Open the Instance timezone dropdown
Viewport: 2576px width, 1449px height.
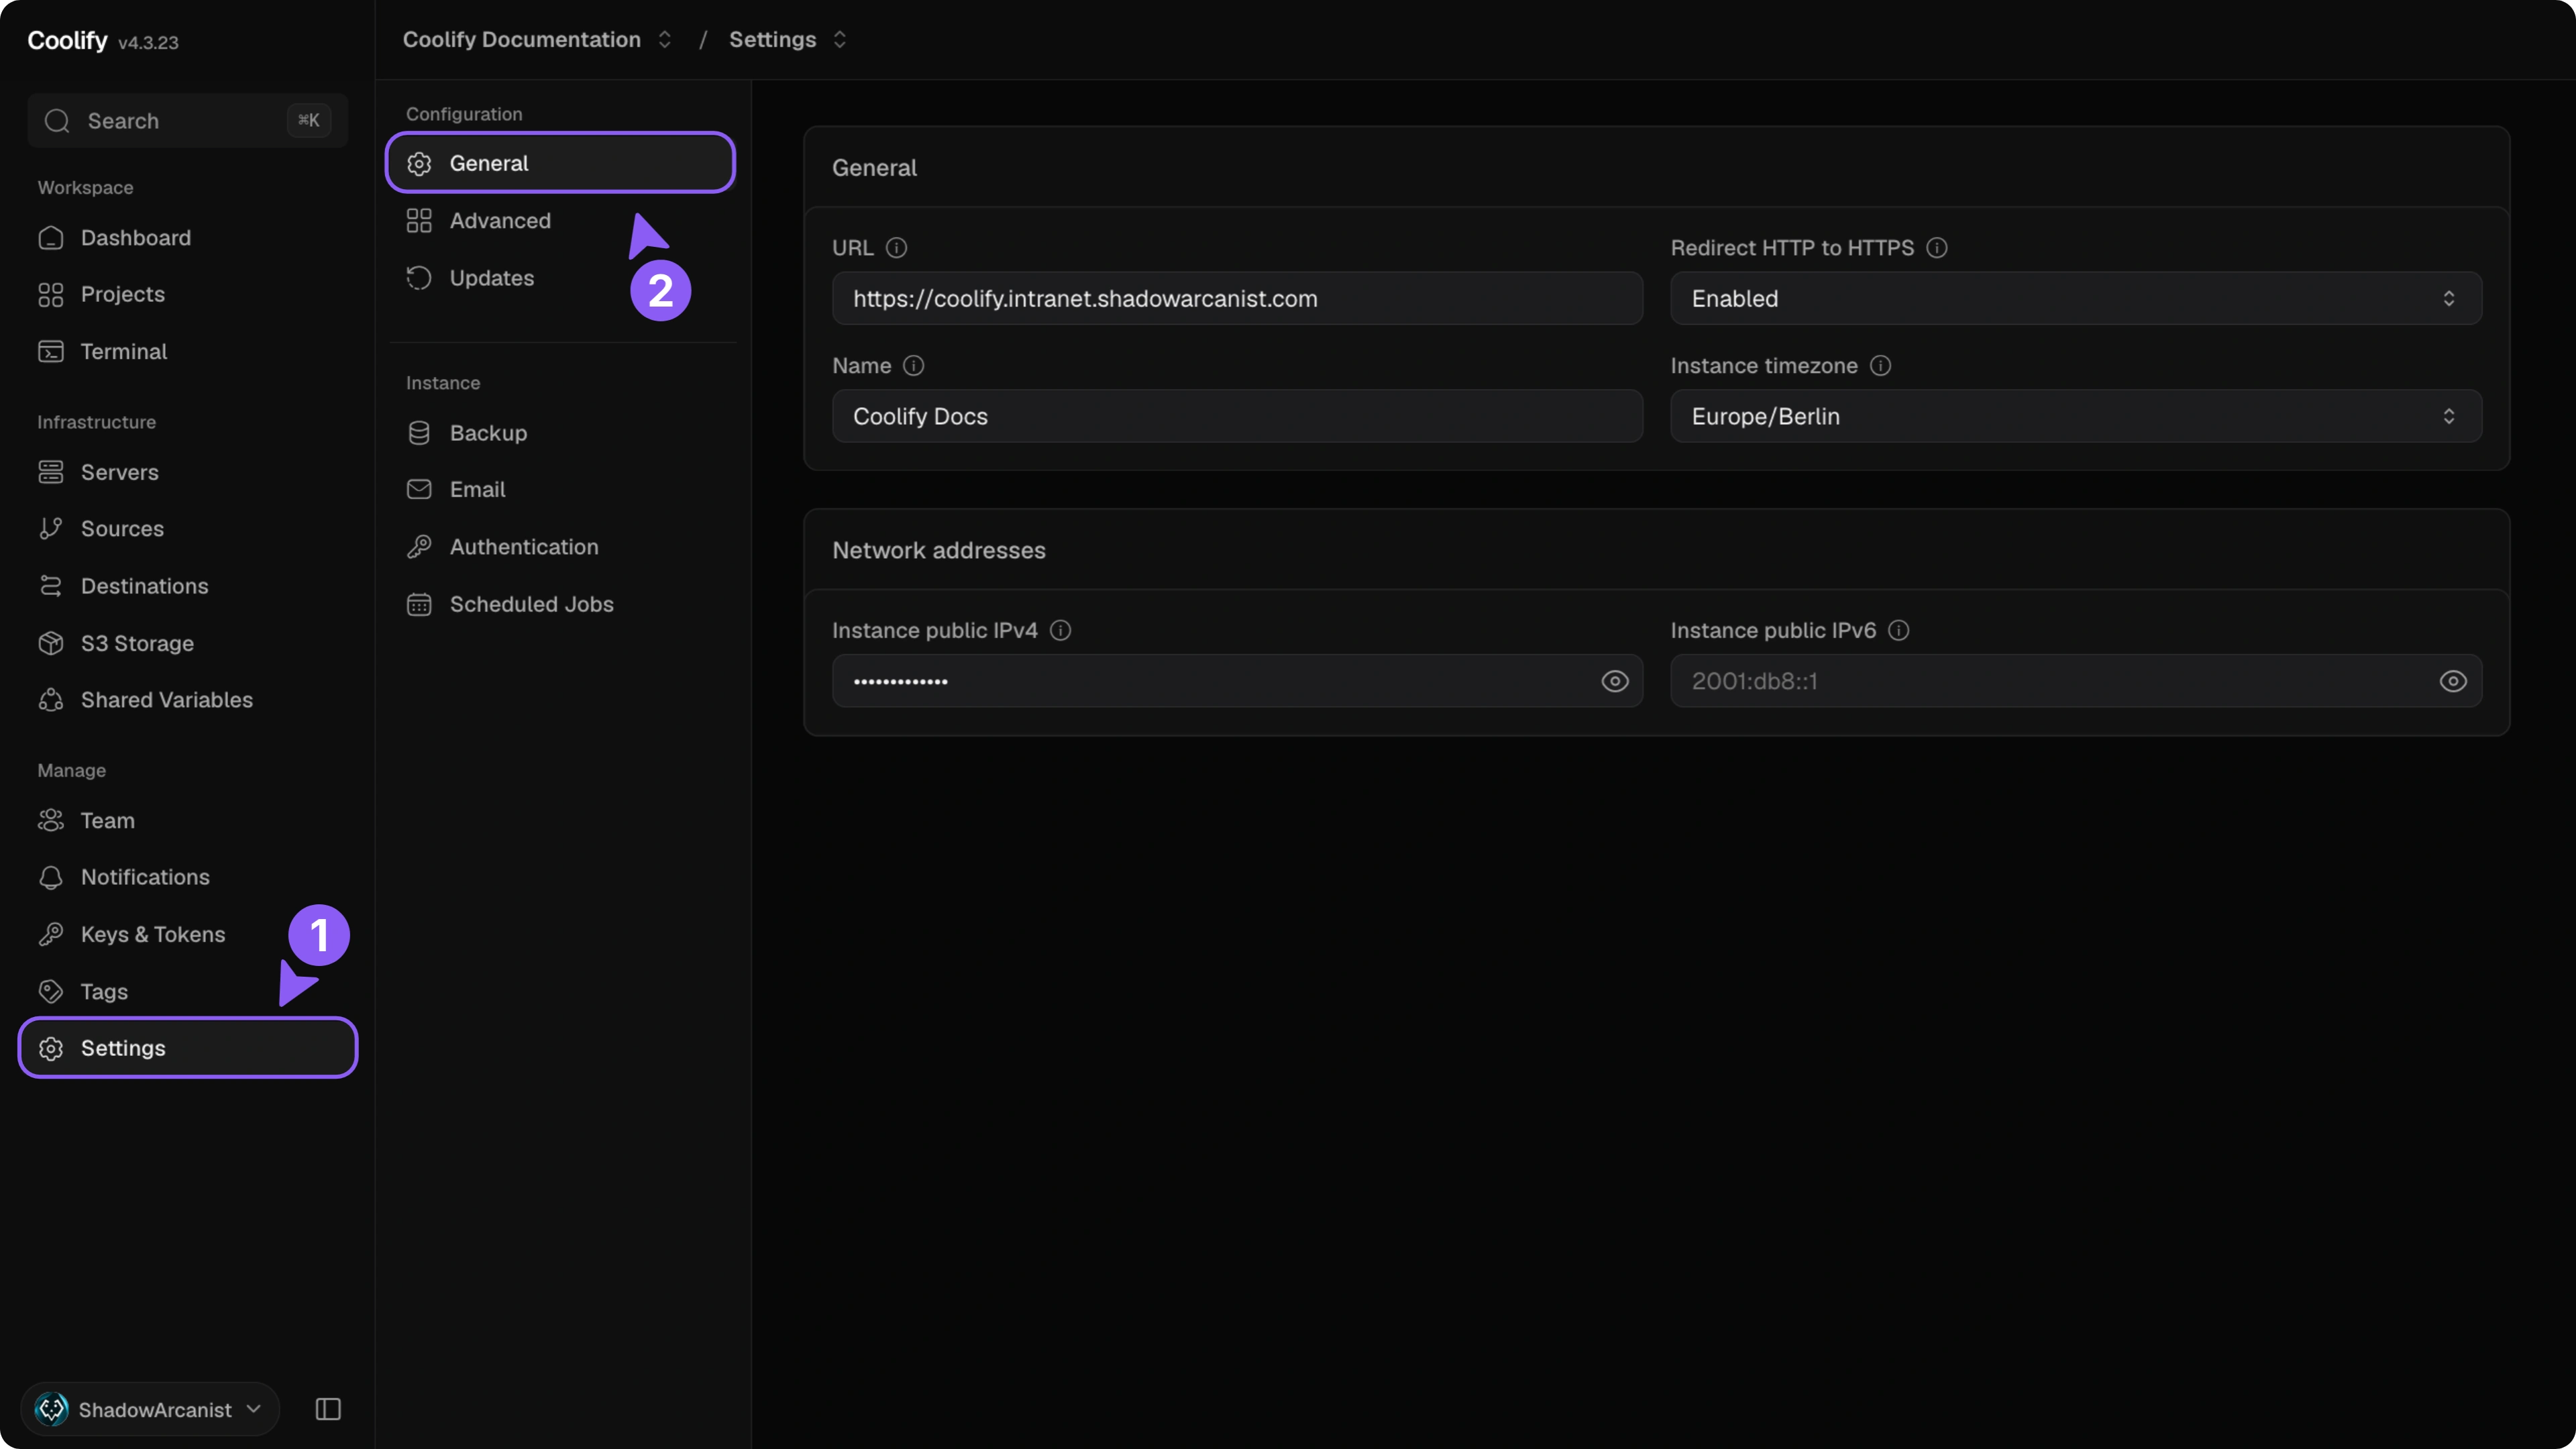2076,416
